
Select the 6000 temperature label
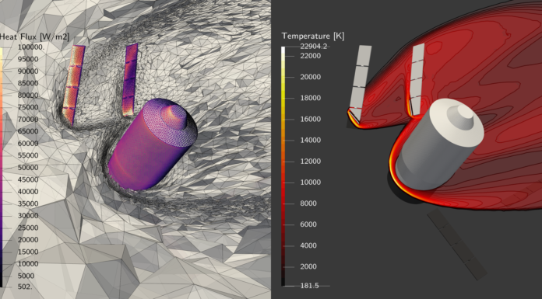(x=308, y=224)
